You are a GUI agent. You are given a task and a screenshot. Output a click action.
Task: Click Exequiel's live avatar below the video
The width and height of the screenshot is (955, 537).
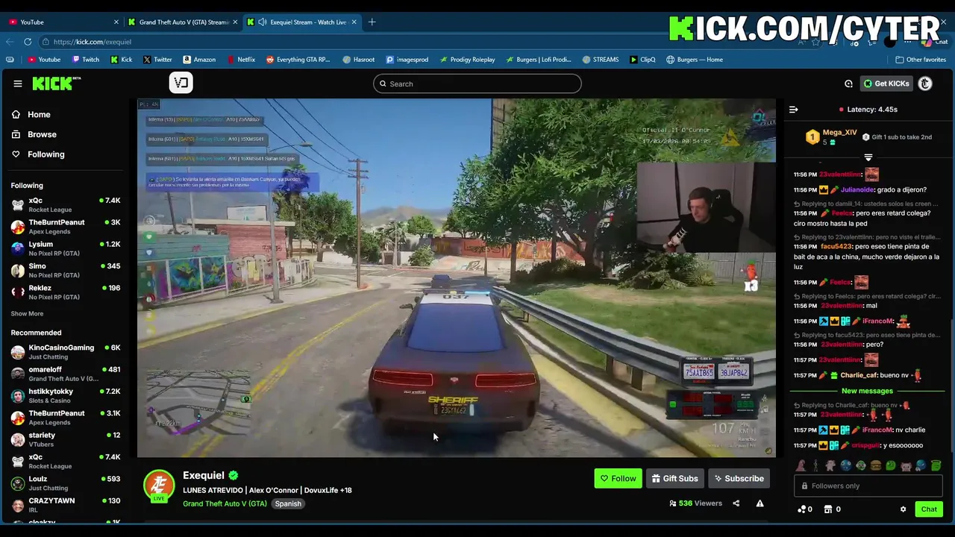[x=159, y=486]
